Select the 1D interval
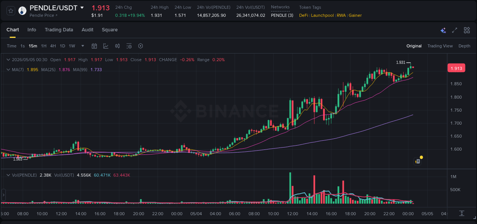Viewport: 477px width, 224px height. 62,46
